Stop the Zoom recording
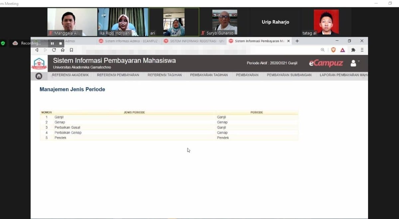Screen dimensions: 399x219 (x=61, y=43)
